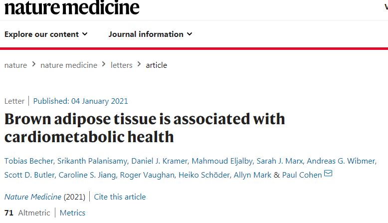Click the envelope icon beside Paul Cohen

328,174
